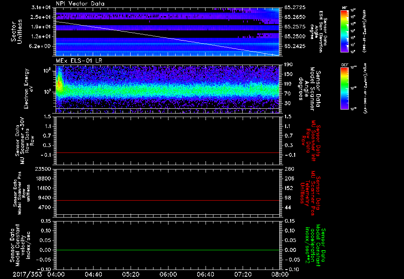The width and height of the screenshot is (404, 279).
Task: Click the Sector Unitless axis label
Action: [17, 32]
